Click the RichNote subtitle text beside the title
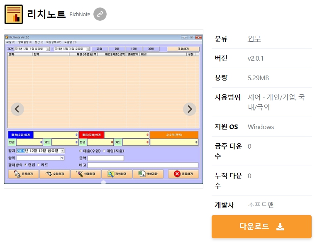This screenshot has height=242, width=315. tap(80, 14)
